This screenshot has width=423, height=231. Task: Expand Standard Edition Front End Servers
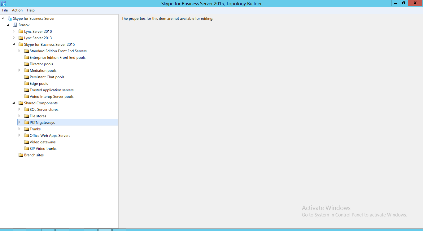pyautogui.click(x=19, y=51)
